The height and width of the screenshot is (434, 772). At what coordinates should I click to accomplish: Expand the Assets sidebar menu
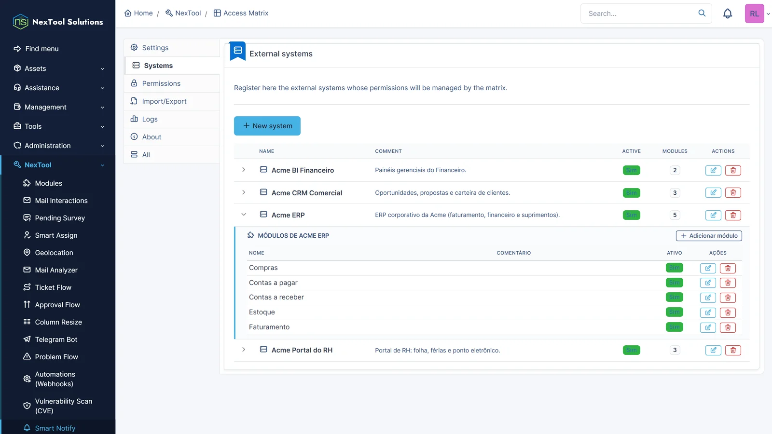point(58,68)
